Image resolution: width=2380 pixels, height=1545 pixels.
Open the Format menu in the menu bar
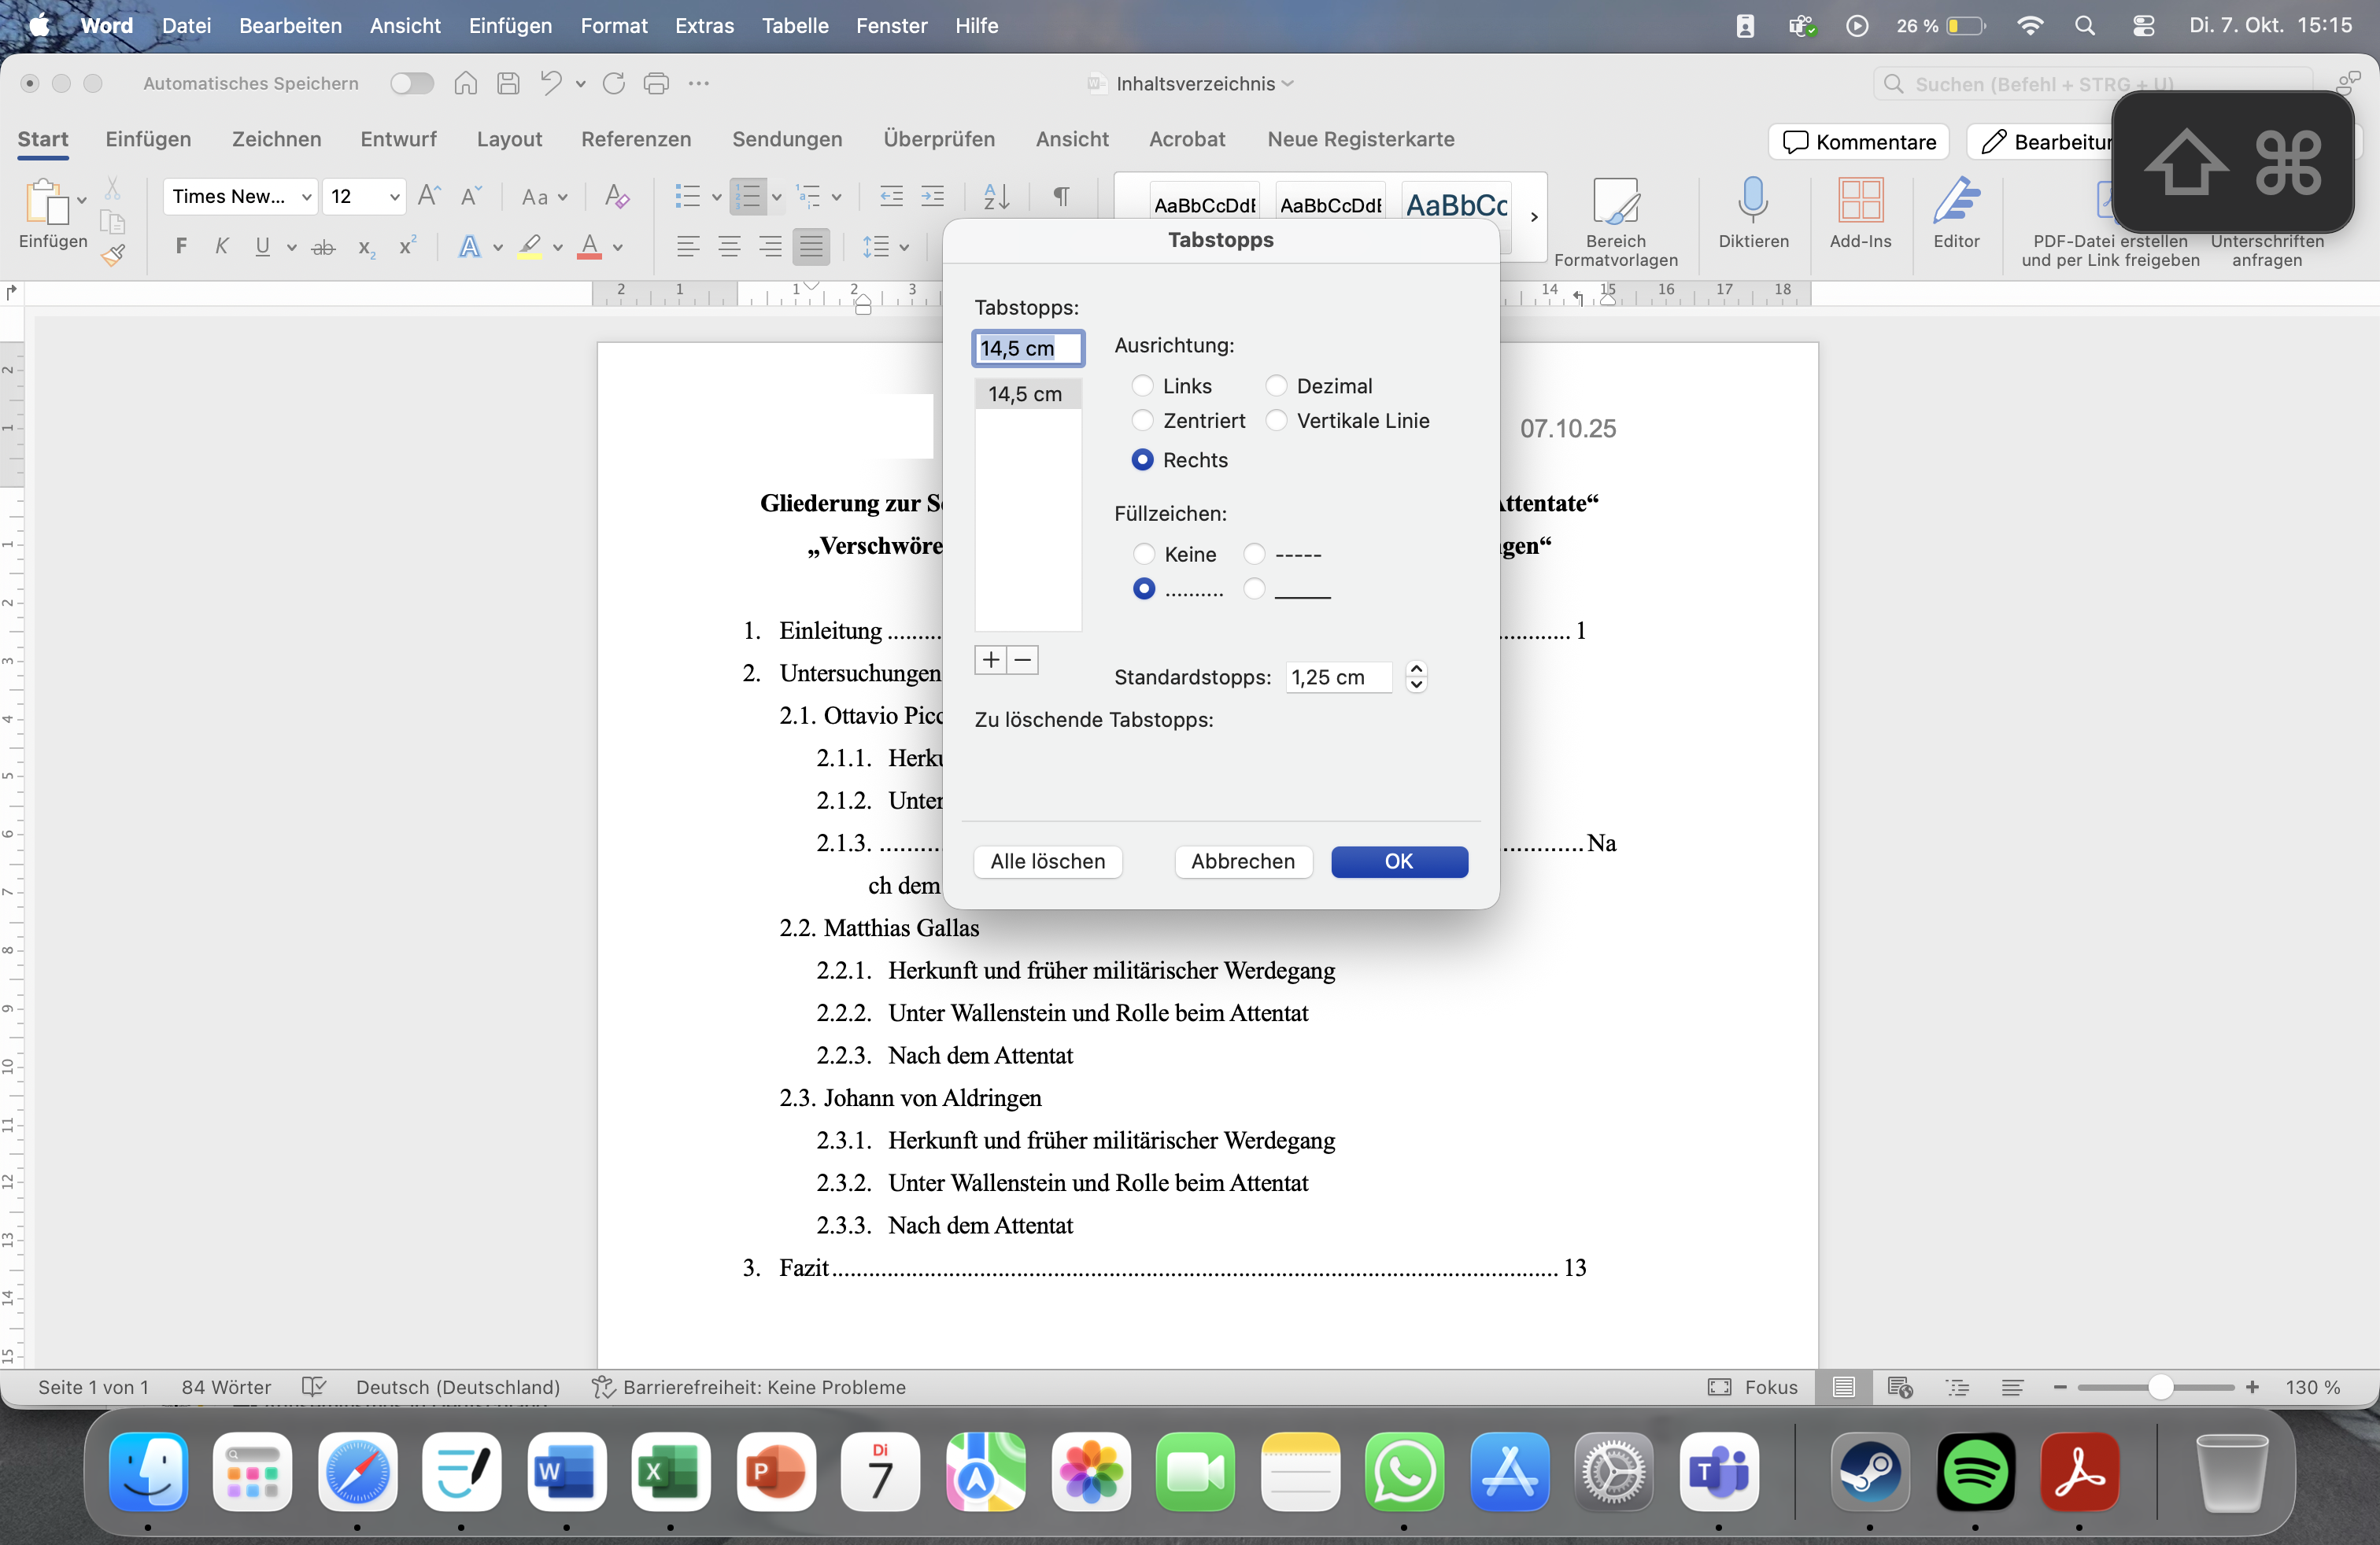614,26
